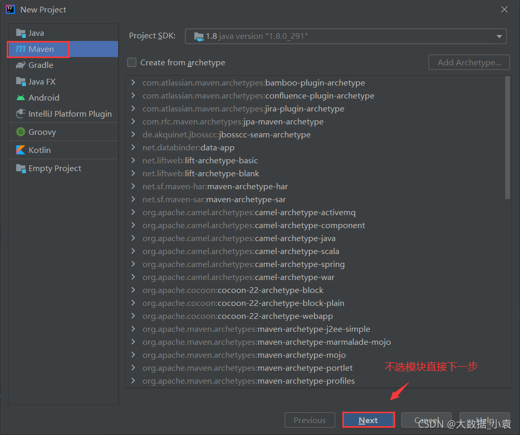Close the New Project dialog
Viewport: 520px width, 435px height.
[504, 10]
